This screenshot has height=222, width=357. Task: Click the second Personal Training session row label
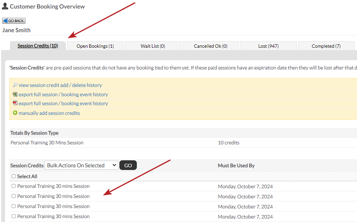[x=53, y=196]
